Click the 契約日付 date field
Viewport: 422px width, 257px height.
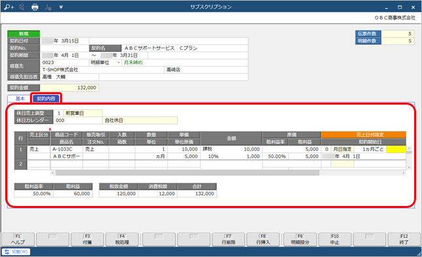(64, 41)
